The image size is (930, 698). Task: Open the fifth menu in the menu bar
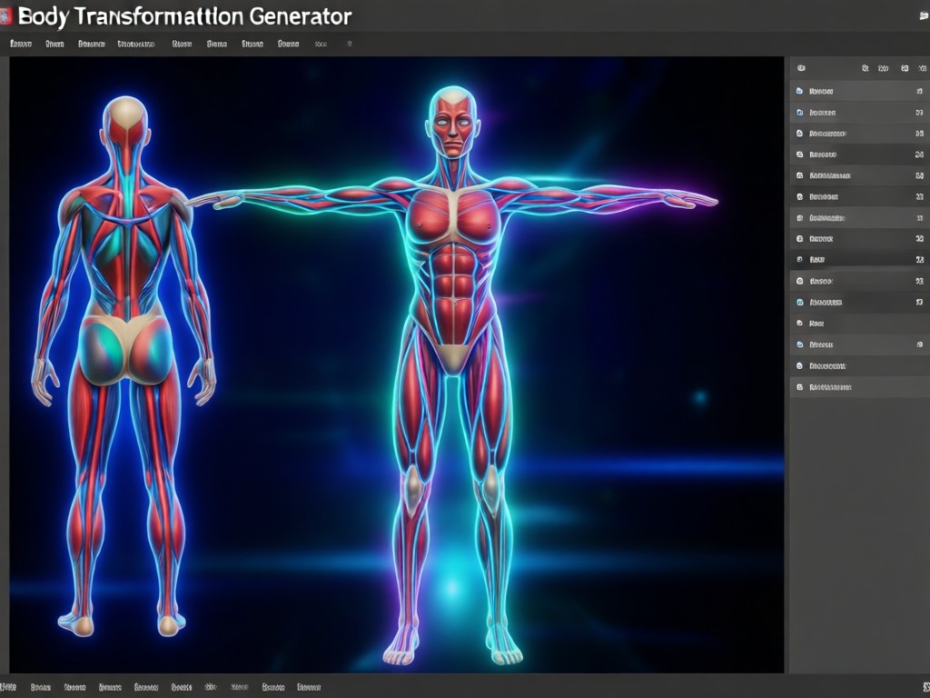[182, 44]
